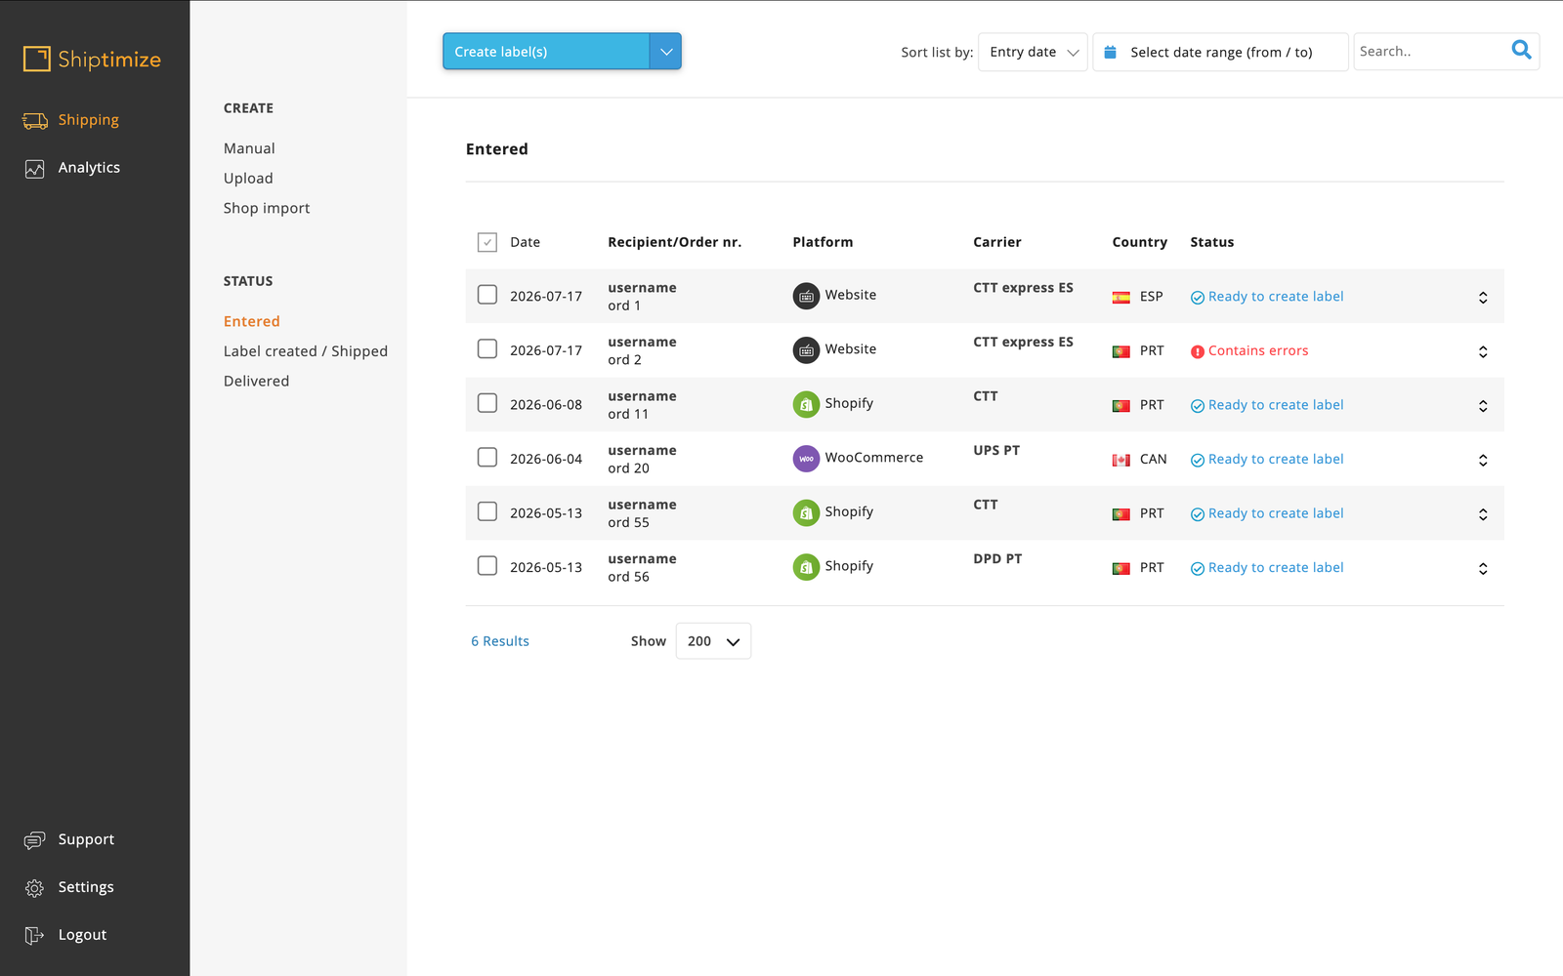This screenshot has width=1563, height=976.
Task: Click Portugal flag for ord 11
Action: [1121, 406]
